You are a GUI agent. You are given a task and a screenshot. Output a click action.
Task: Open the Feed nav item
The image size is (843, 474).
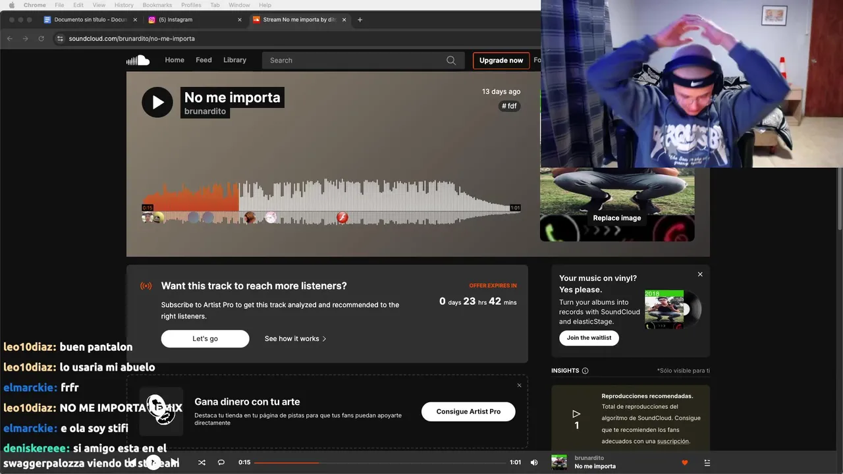click(x=204, y=60)
